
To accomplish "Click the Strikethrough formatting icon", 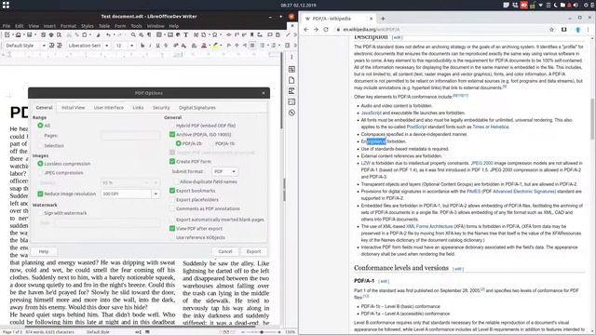I will 166,46.
